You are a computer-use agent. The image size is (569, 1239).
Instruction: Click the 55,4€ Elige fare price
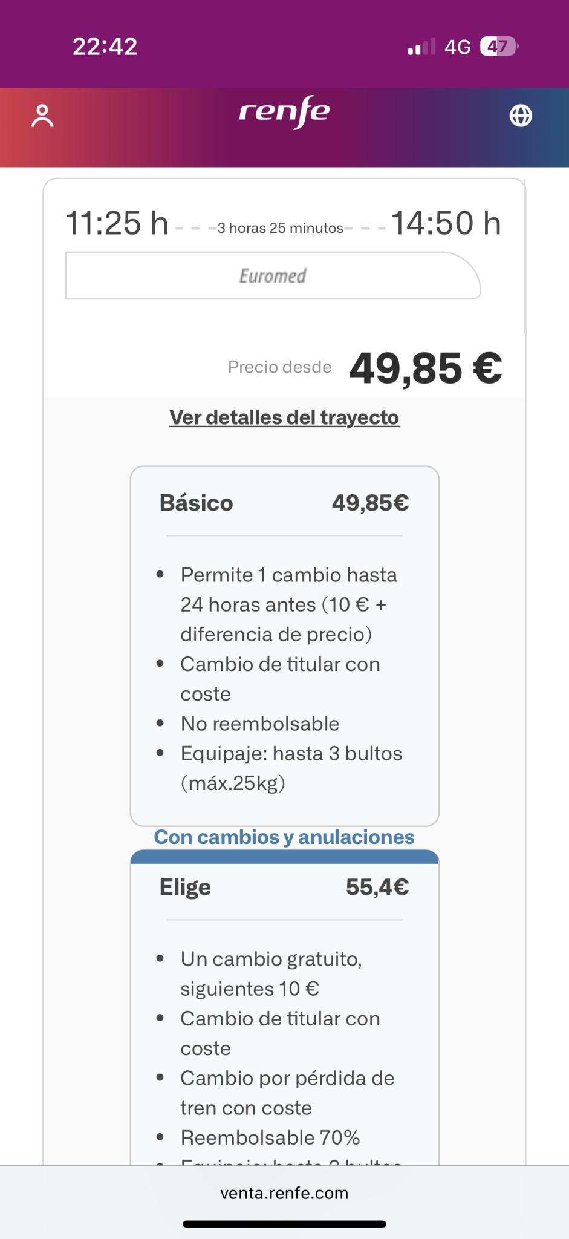[x=377, y=888]
